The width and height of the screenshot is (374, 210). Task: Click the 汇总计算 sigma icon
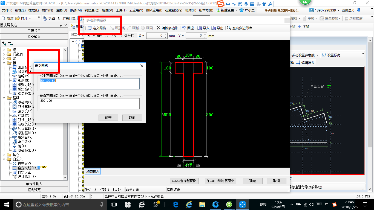(x=59, y=18)
